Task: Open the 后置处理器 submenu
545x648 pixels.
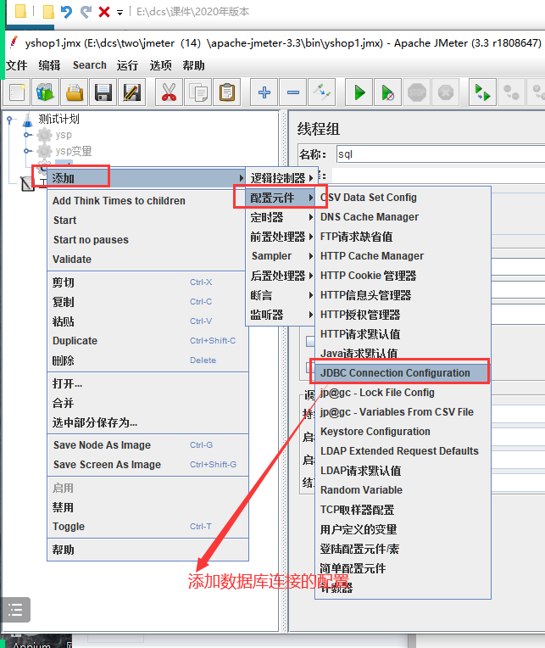Action: [x=281, y=276]
